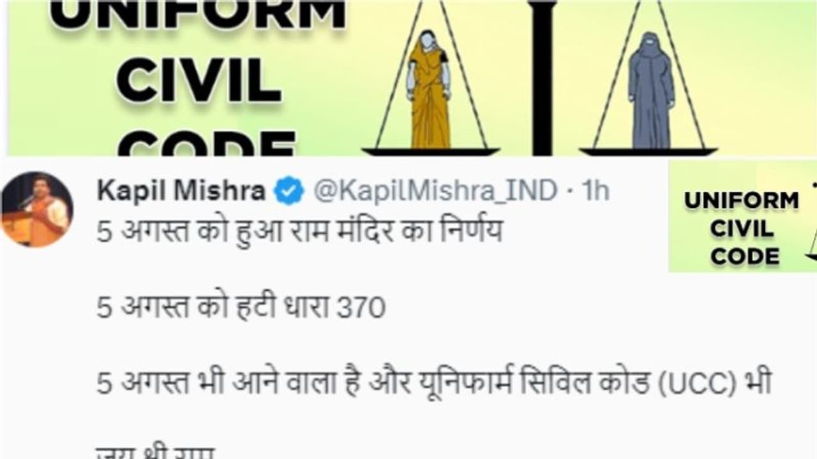Image resolution: width=817 pixels, height=459 pixels.
Task: Open the Kapil Mishra display name
Action: 181,191
